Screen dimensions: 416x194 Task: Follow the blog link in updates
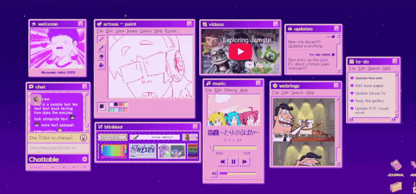point(323,60)
